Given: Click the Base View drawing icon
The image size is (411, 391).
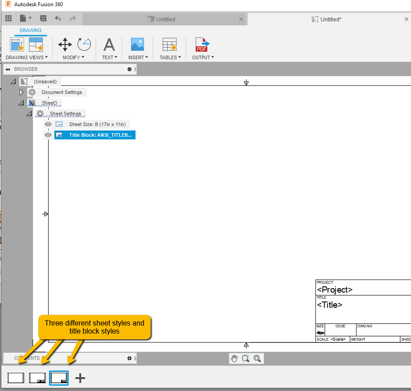Looking at the screenshot, I should 17,44.
